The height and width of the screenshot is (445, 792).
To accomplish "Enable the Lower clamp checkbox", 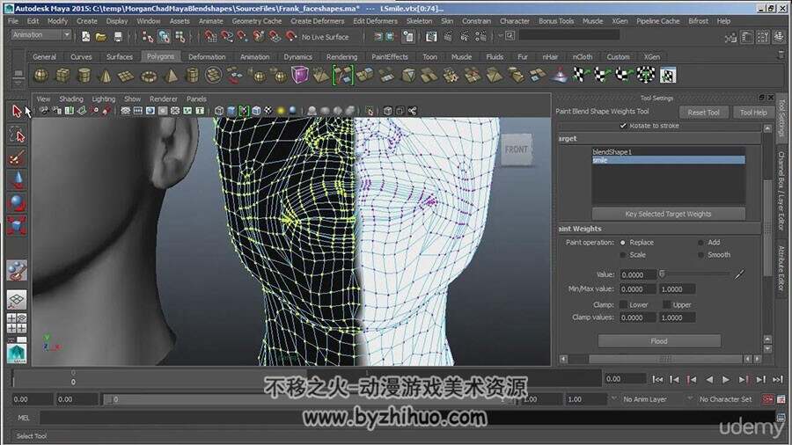I will (623, 305).
